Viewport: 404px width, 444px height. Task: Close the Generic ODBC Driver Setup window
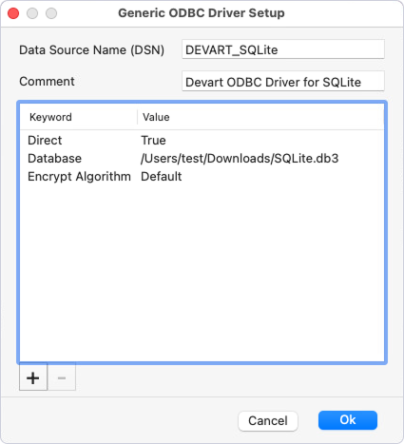(x=13, y=13)
